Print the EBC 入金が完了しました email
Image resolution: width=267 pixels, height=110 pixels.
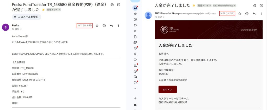(x=255, y=6)
